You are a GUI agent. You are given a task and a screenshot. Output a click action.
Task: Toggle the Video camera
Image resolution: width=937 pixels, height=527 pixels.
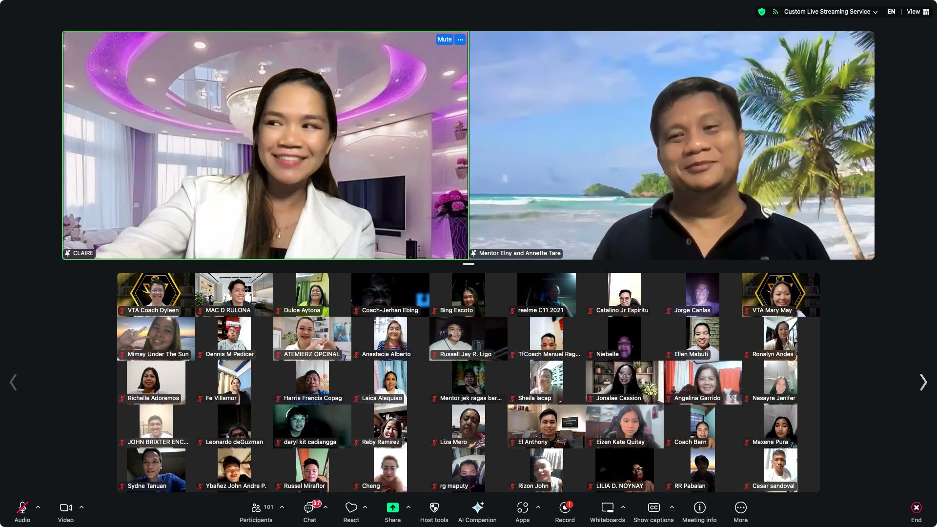pos(65,511)
